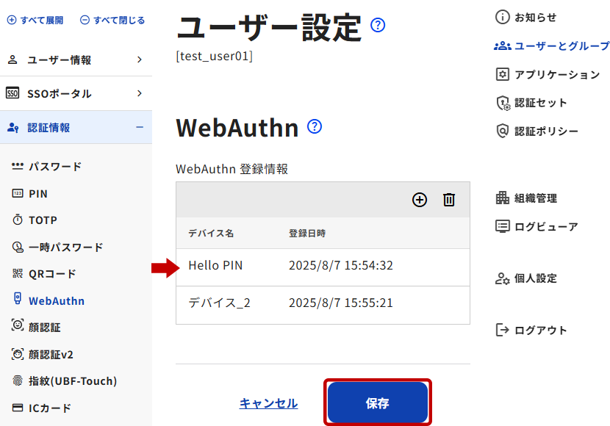610x426 pixels.
Task: Click the help icon next to WebAuthn heading
Action: click(315, 126)
